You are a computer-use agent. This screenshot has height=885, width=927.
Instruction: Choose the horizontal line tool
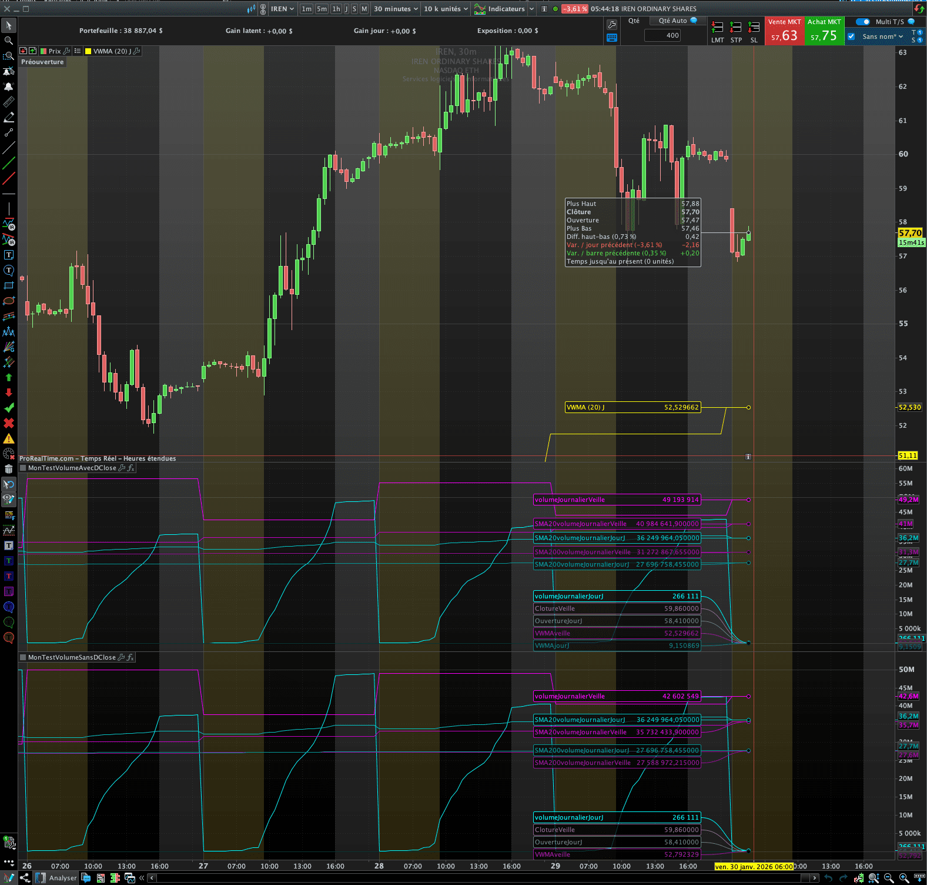[x=9, y=194]
